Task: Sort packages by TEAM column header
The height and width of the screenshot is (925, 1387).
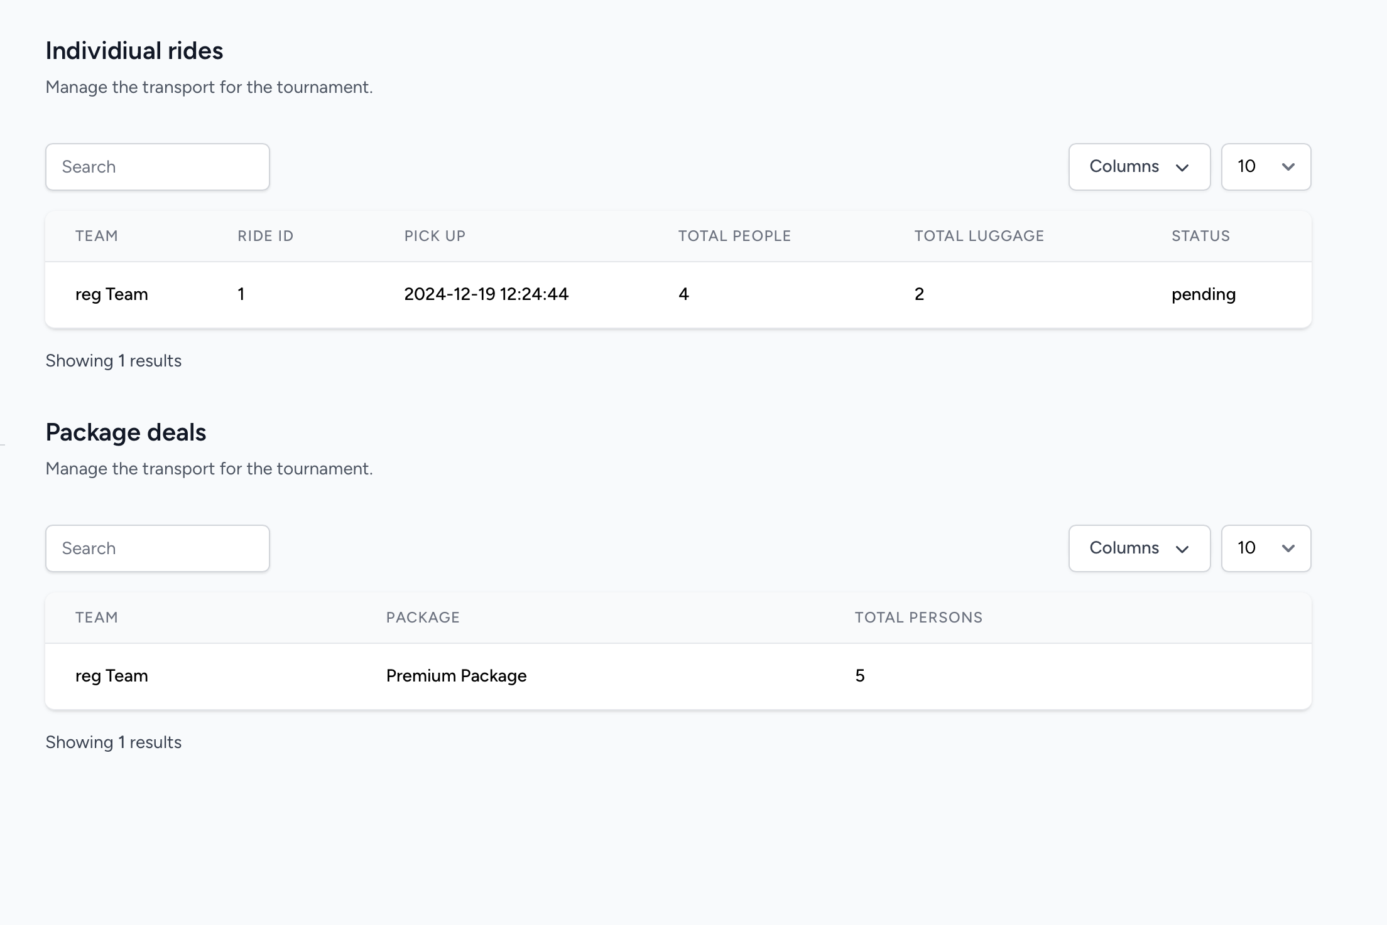Action: (97, 618)
